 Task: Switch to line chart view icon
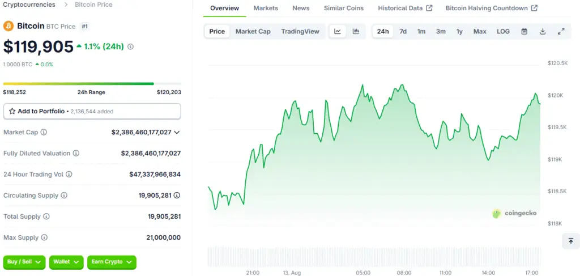338,31
